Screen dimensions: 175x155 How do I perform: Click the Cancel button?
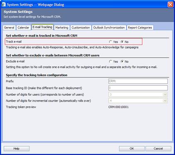pos(158,149)
